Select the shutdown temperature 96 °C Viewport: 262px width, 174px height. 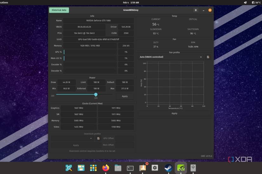pyautogui.click(x=193, y=34)
